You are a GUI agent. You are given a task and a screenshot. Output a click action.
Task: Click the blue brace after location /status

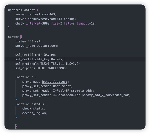click(47, 104)
